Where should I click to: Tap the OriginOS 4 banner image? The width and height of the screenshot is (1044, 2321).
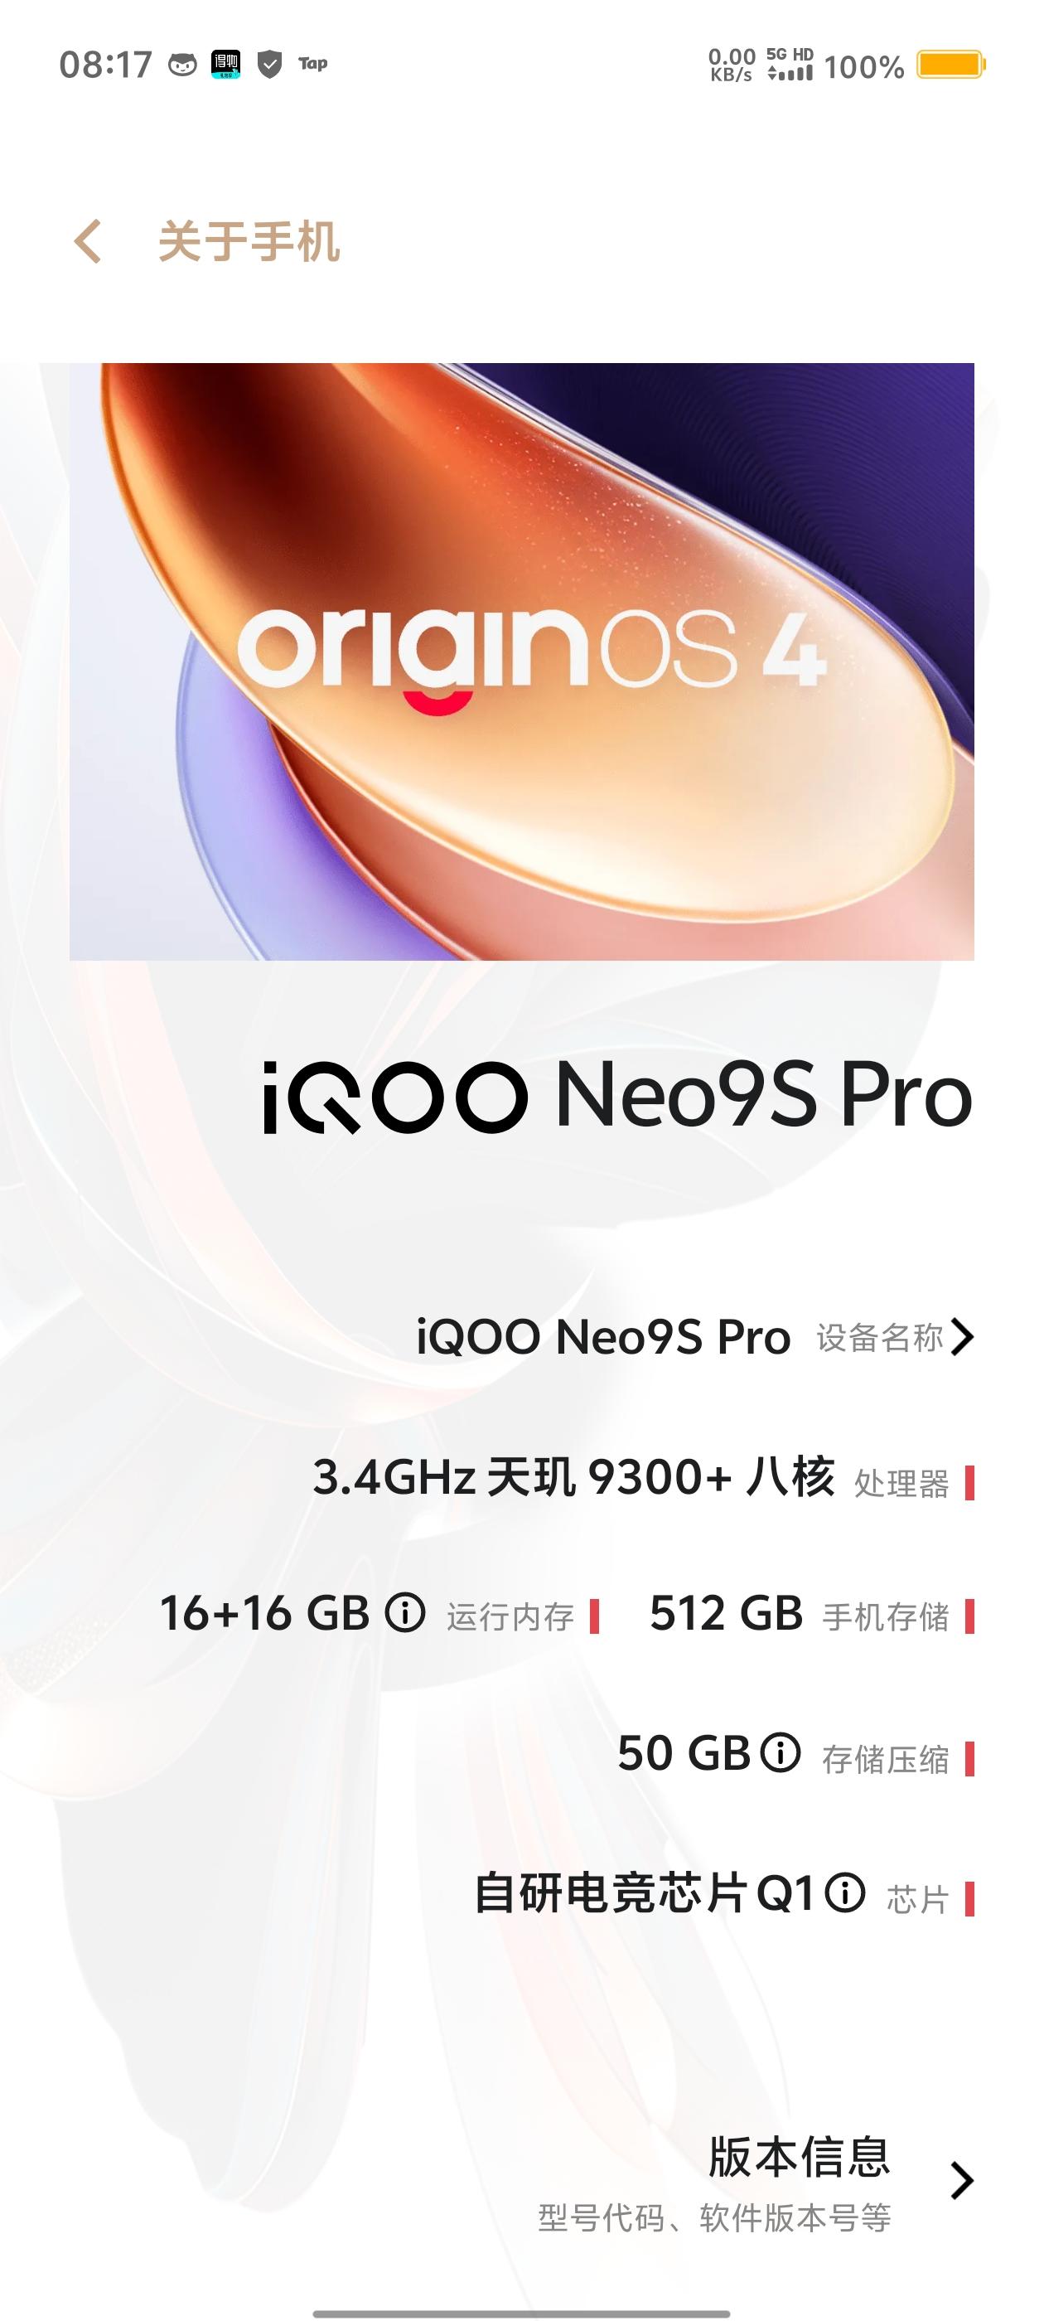[521, 661]
